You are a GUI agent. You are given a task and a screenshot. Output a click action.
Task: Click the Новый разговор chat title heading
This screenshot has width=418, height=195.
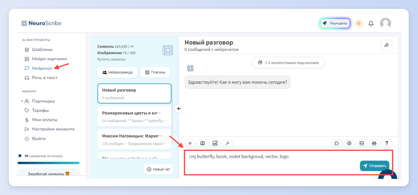[x=209, y=43]
